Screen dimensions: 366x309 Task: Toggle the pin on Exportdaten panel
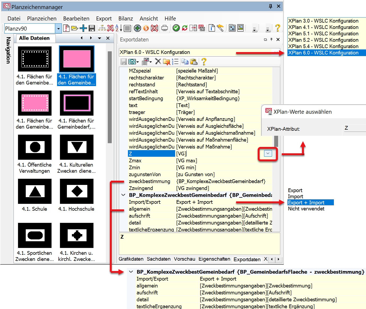(x=271, y=39)
